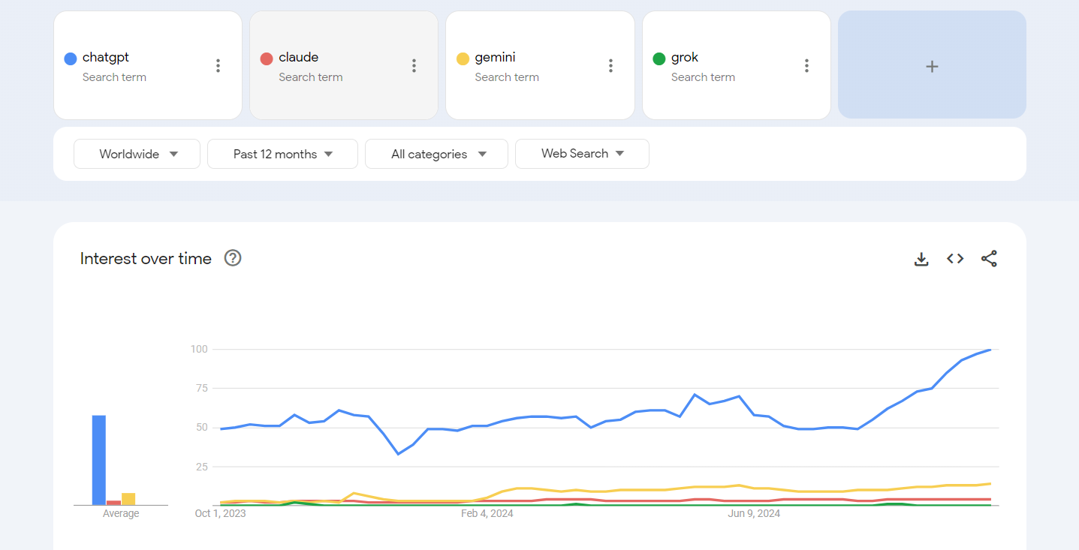Click the green grok color dot
The width and height of the screenshot is (1079, 550).
(x=659, y=59)
